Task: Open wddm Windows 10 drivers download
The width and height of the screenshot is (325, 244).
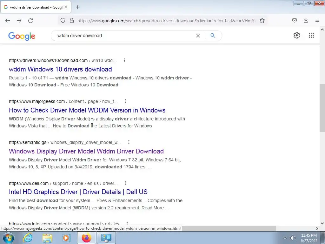Action: (60, 69)
